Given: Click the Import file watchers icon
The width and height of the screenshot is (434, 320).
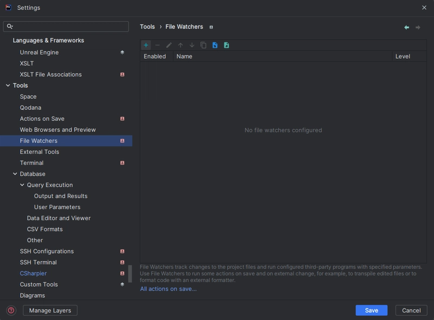Looking at the screenshot, I should click(215, 45).
